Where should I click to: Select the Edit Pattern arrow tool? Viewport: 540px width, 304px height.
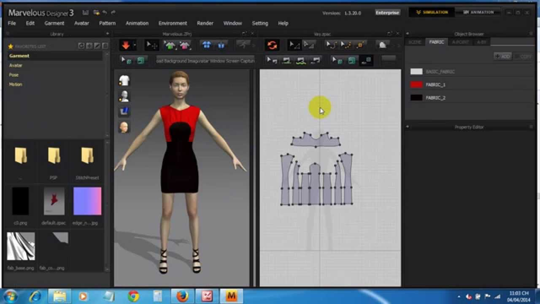coord(294,45)
